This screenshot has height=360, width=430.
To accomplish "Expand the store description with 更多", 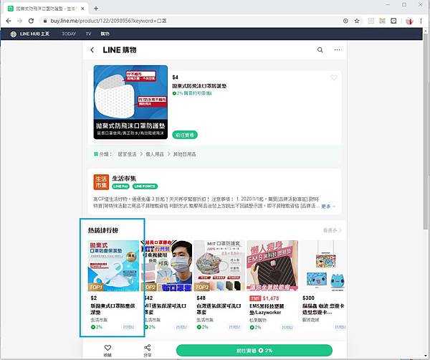I will (328, 206).
